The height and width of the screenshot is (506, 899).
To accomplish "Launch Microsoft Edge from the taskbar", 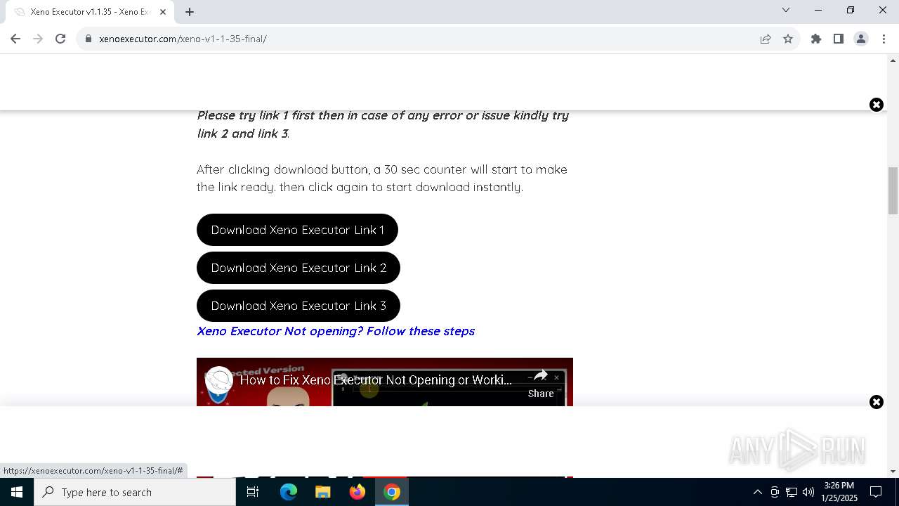I will pos(289,492).
